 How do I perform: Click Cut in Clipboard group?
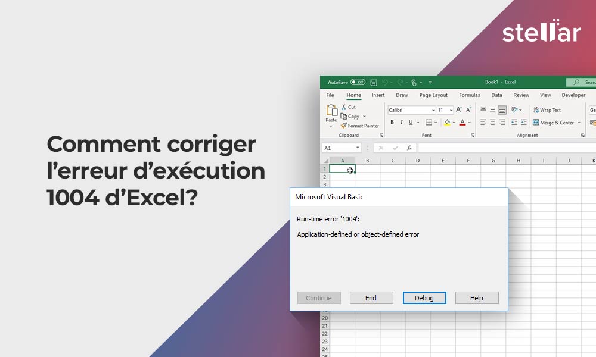click(x=348, y=107)
